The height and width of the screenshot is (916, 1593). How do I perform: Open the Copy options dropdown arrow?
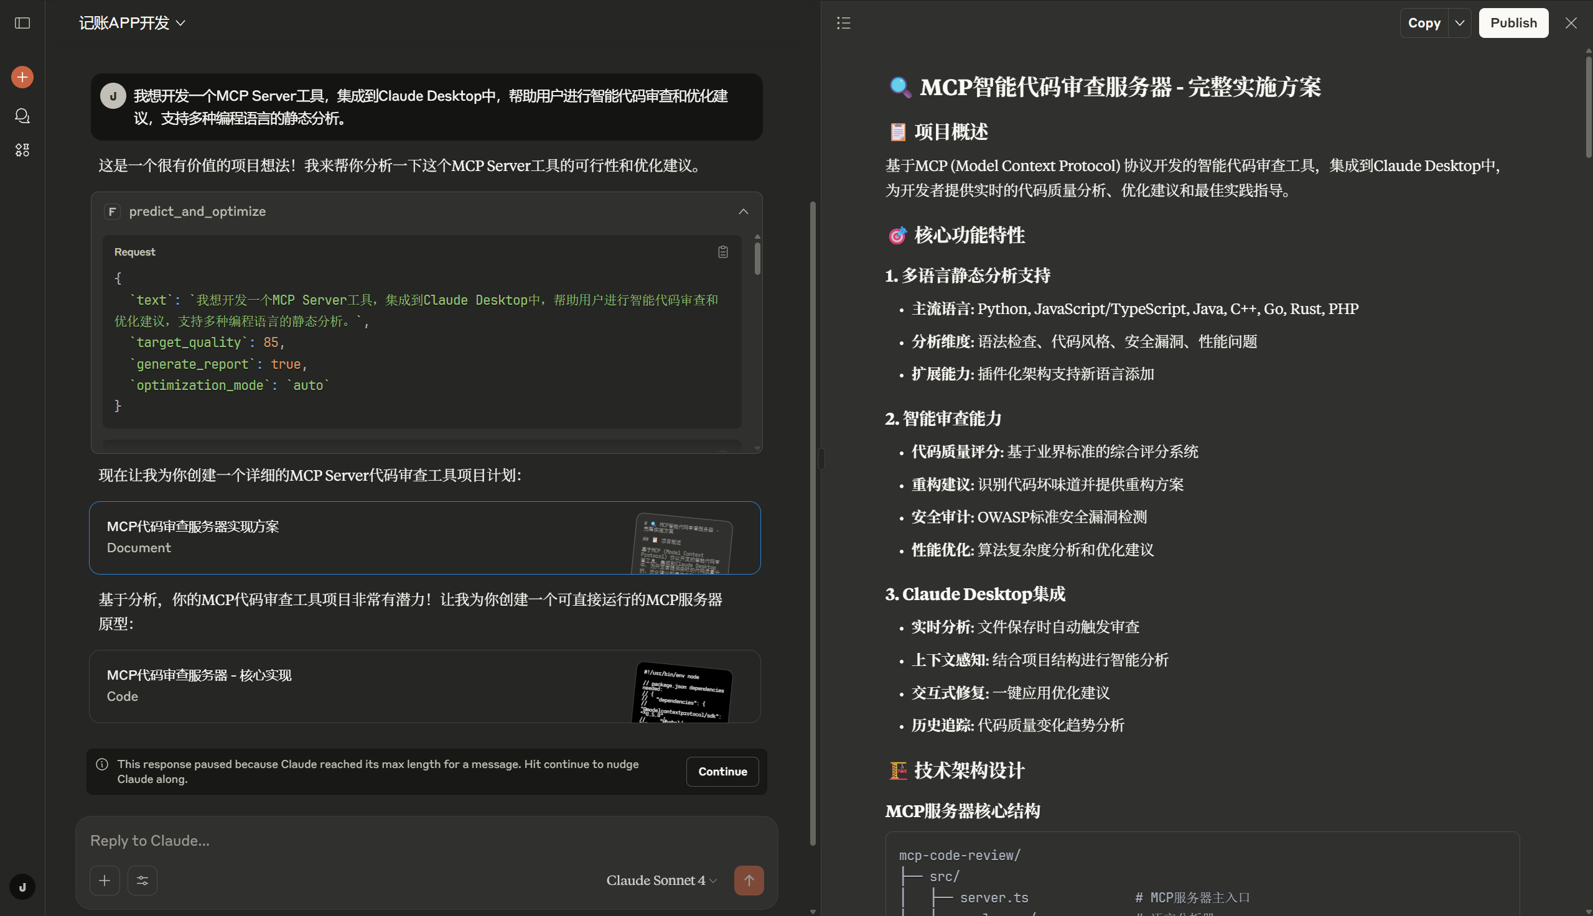click(1460, 23)
